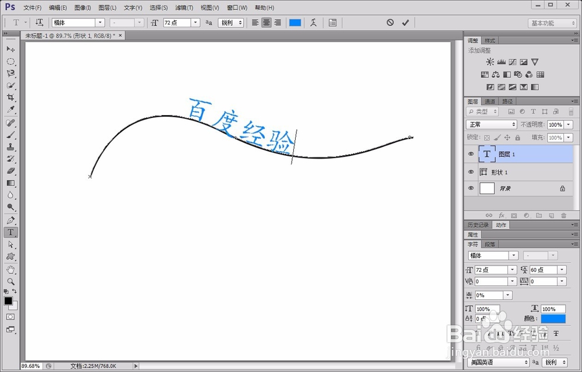582x372 pixels.
Task: Select the Custom Shape tool
Action: coord(10,256)
